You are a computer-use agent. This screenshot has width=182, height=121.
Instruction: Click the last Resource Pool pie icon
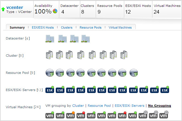click(x=133, y=73)
